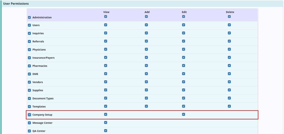Uncheck Delete permission for DME
Image resolution: width=284 pixels, height=134 pixels.
coord(229,74)
